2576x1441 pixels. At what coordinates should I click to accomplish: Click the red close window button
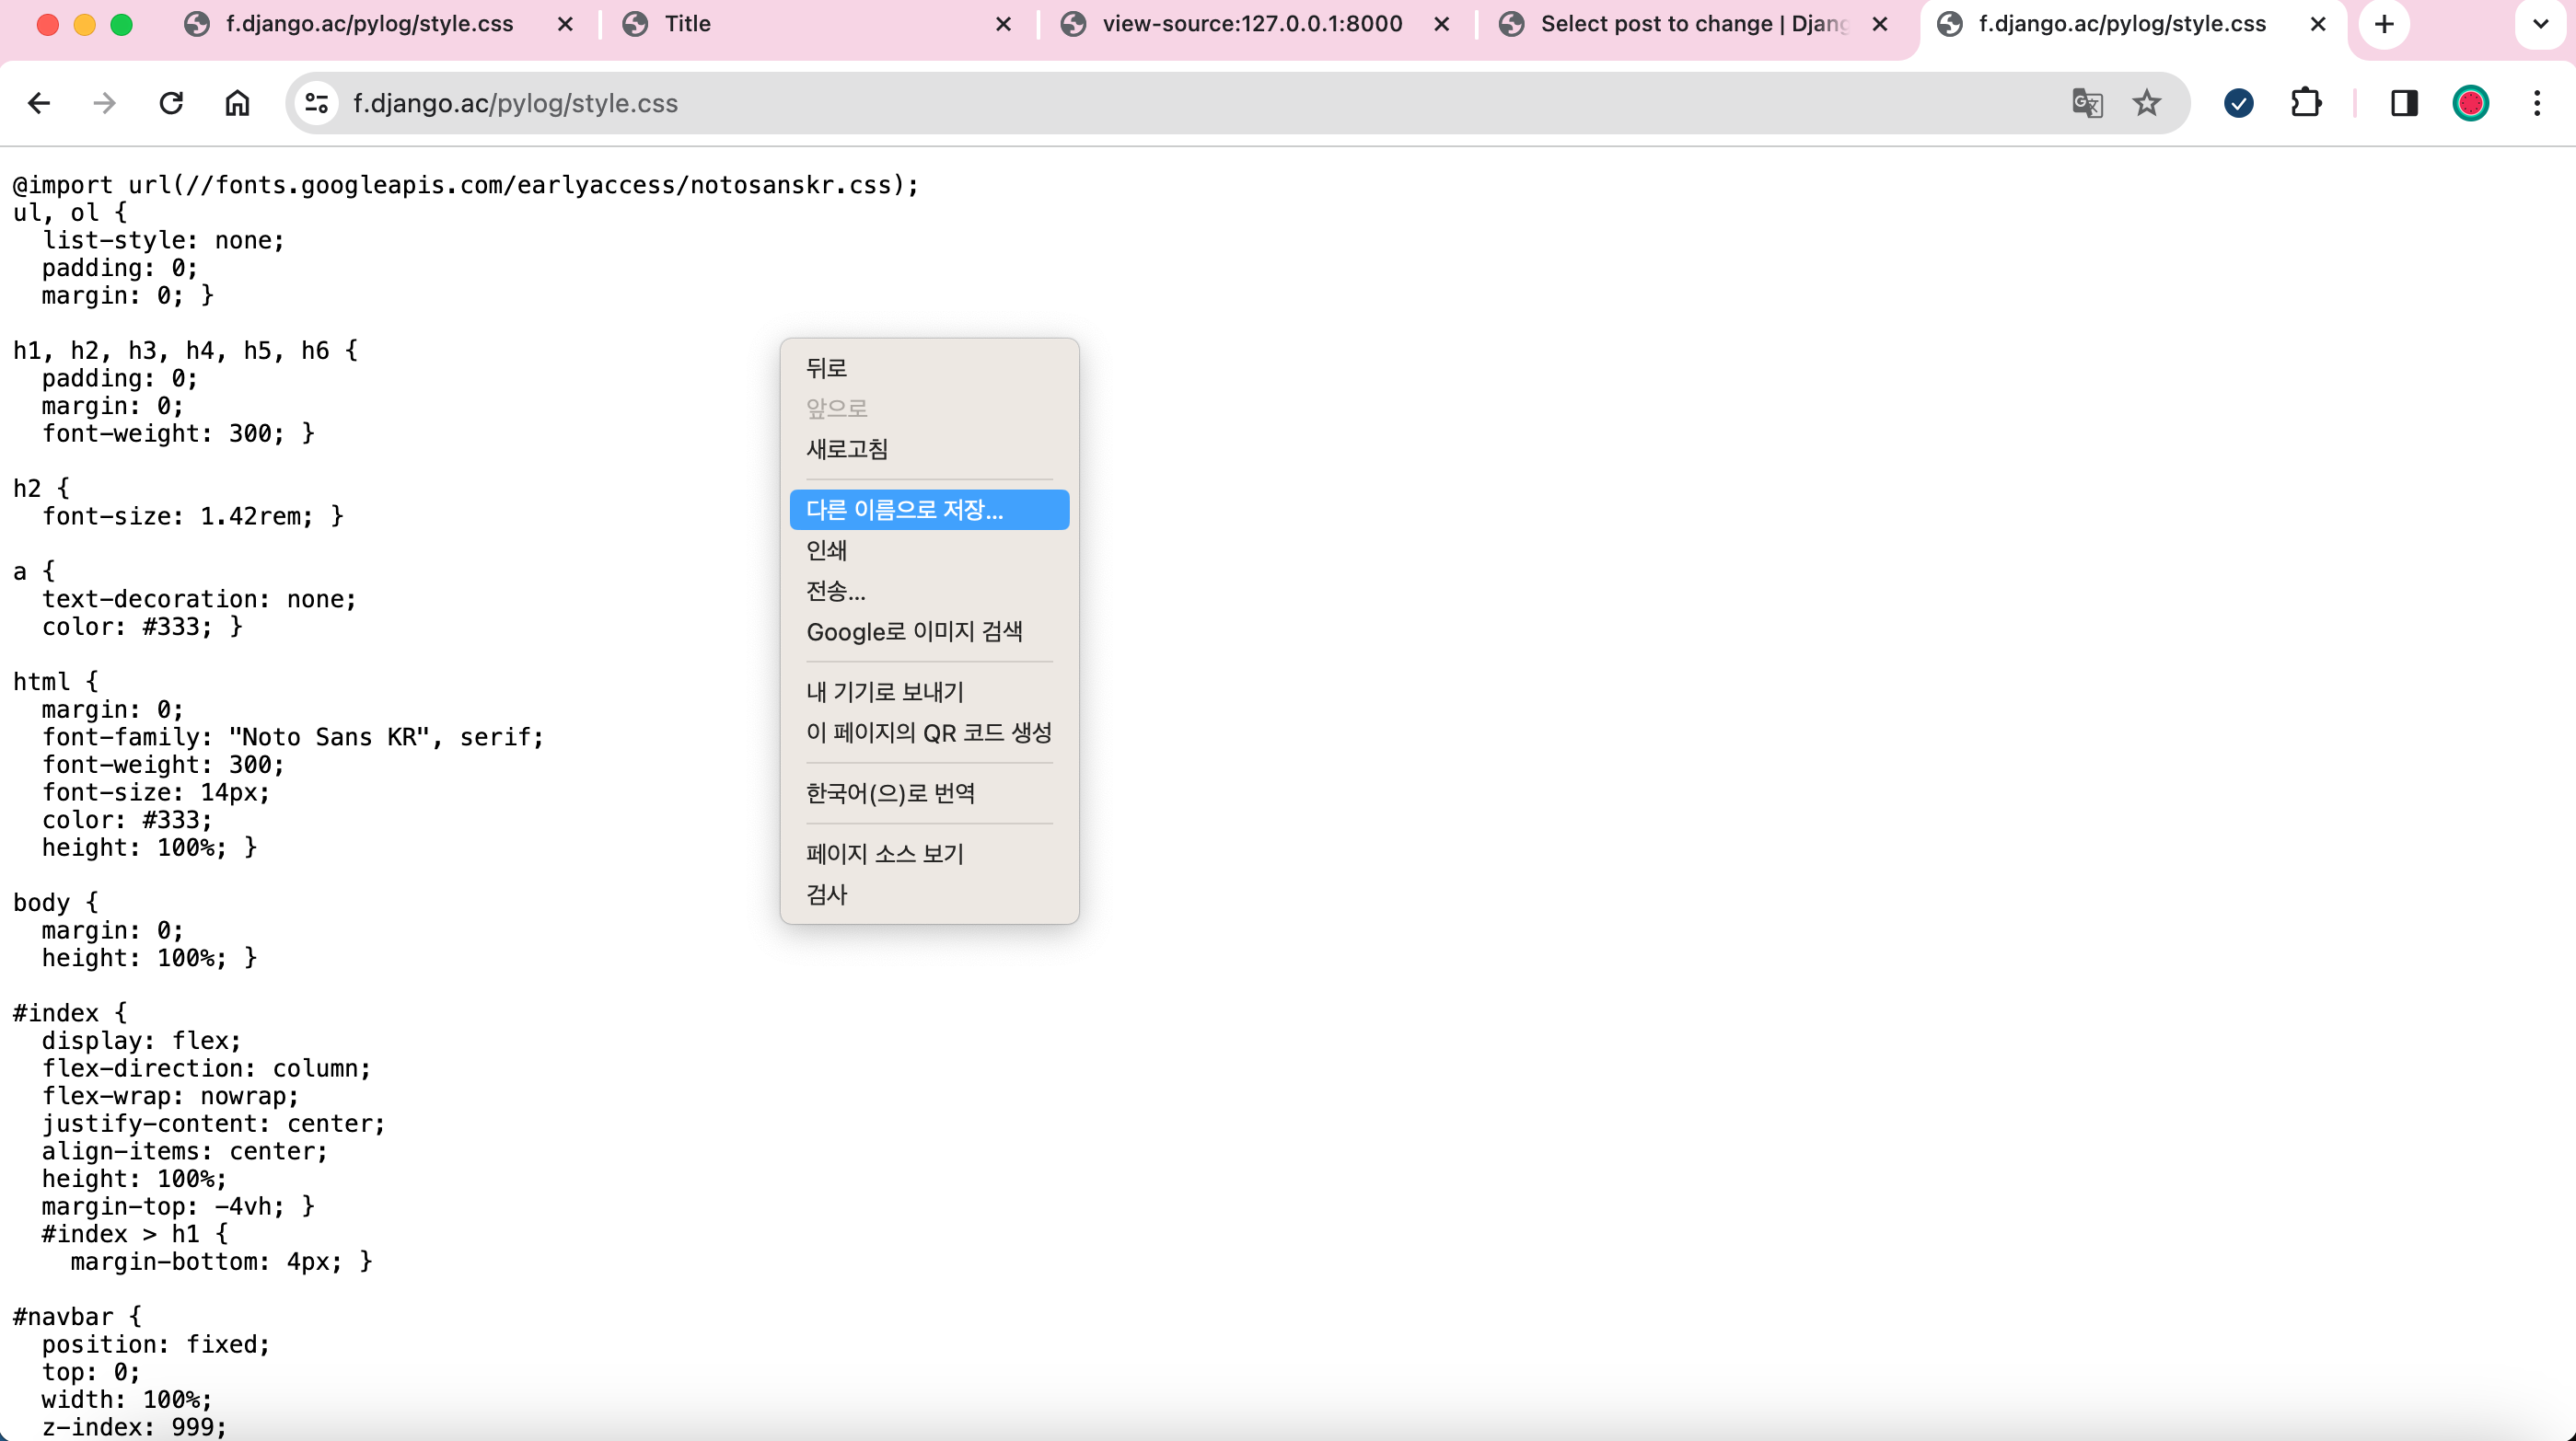pyautogui.click(x=47, y=24)
